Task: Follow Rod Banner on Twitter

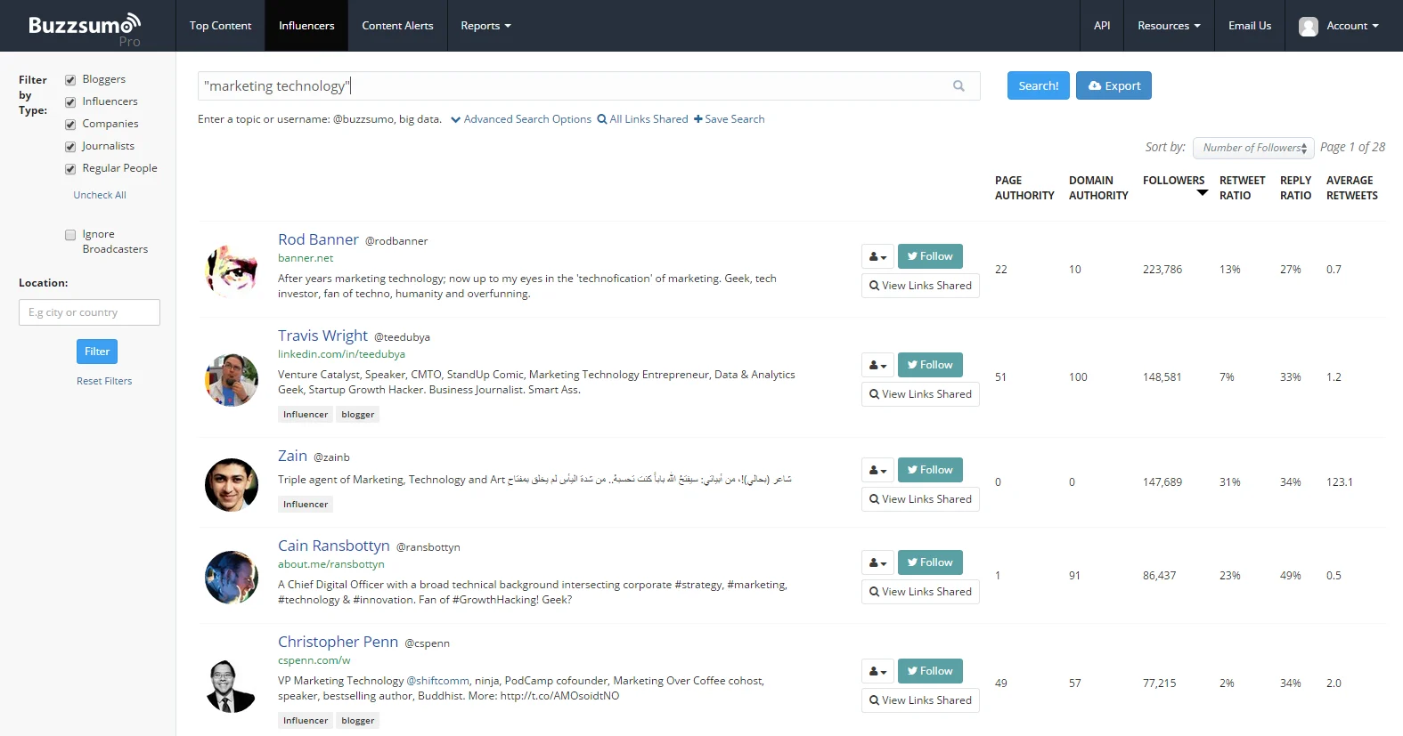Action: point(930,256)
